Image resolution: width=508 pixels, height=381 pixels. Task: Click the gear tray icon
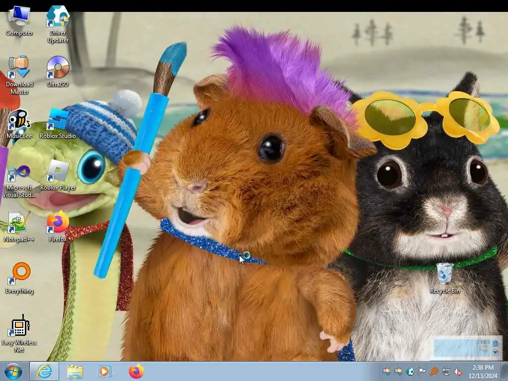tap(410, 372)
